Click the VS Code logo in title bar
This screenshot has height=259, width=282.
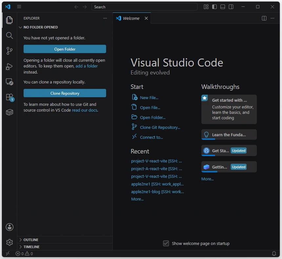click(x=8, y=7)
